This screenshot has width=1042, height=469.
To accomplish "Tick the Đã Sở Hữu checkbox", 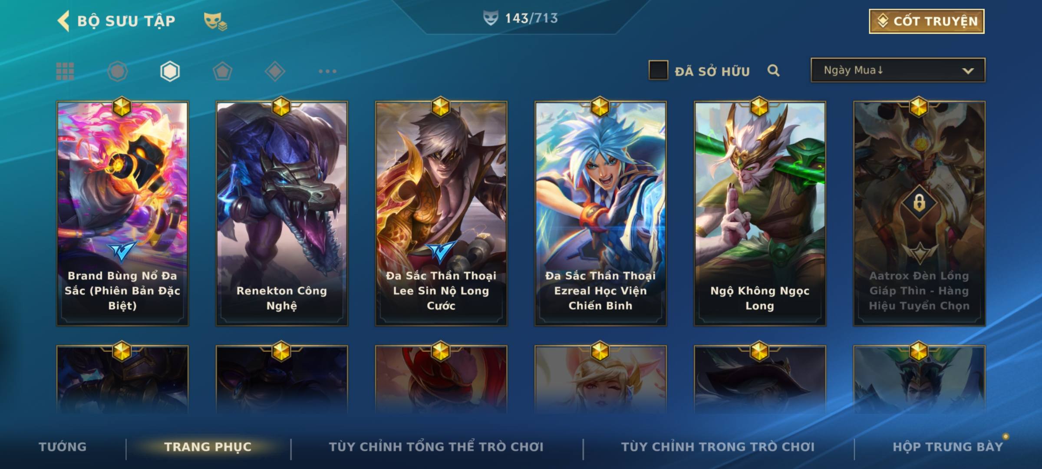I will (658, 70).
